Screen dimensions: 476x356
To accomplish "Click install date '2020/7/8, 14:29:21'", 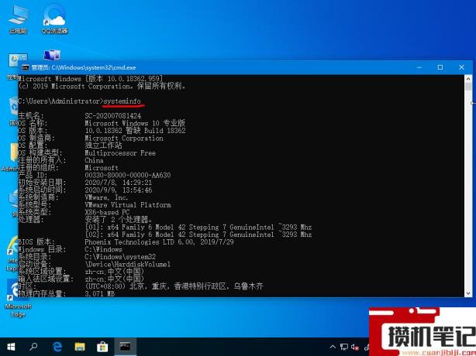I will click(118, 183).
